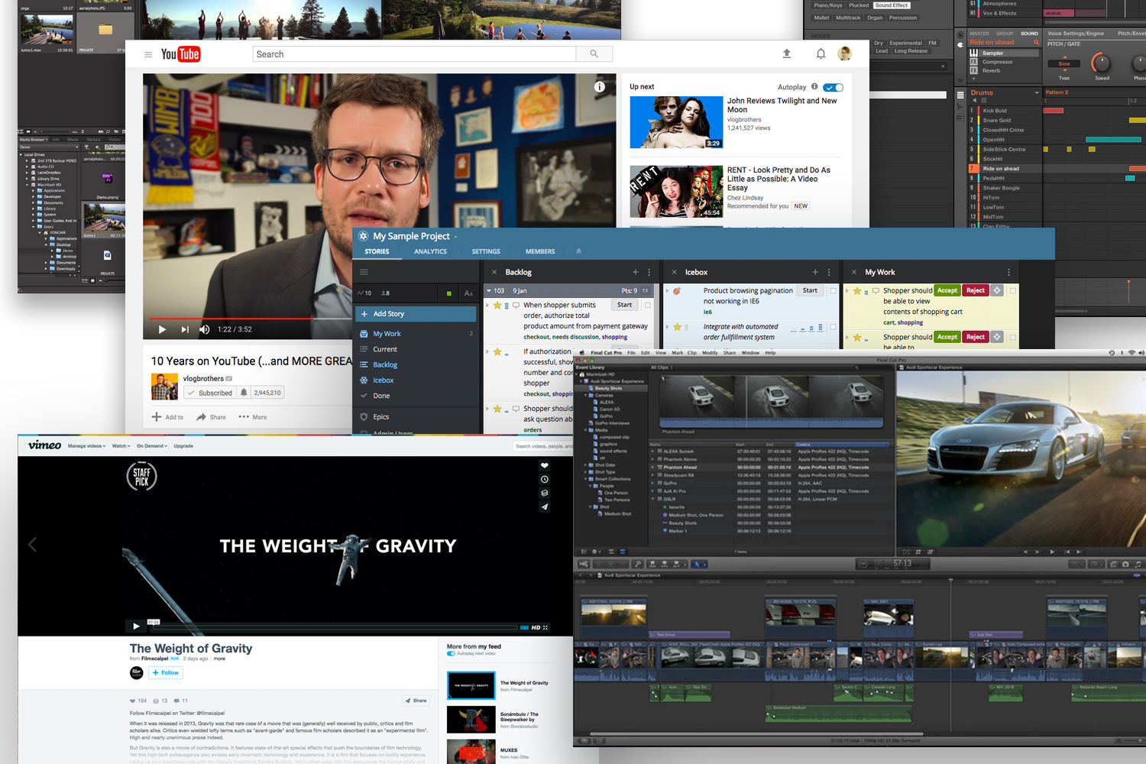Click Add Story in Tracker sidebar
This screenshot has height=764, width=1146.
pos(416,314)
